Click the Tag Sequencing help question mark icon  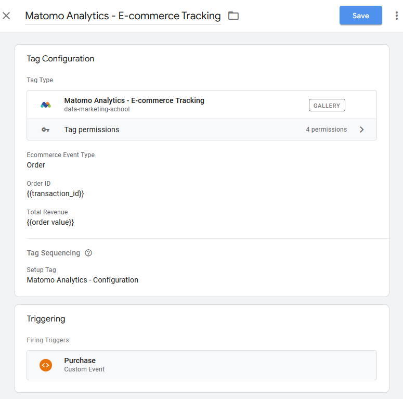tap(88, 253)
